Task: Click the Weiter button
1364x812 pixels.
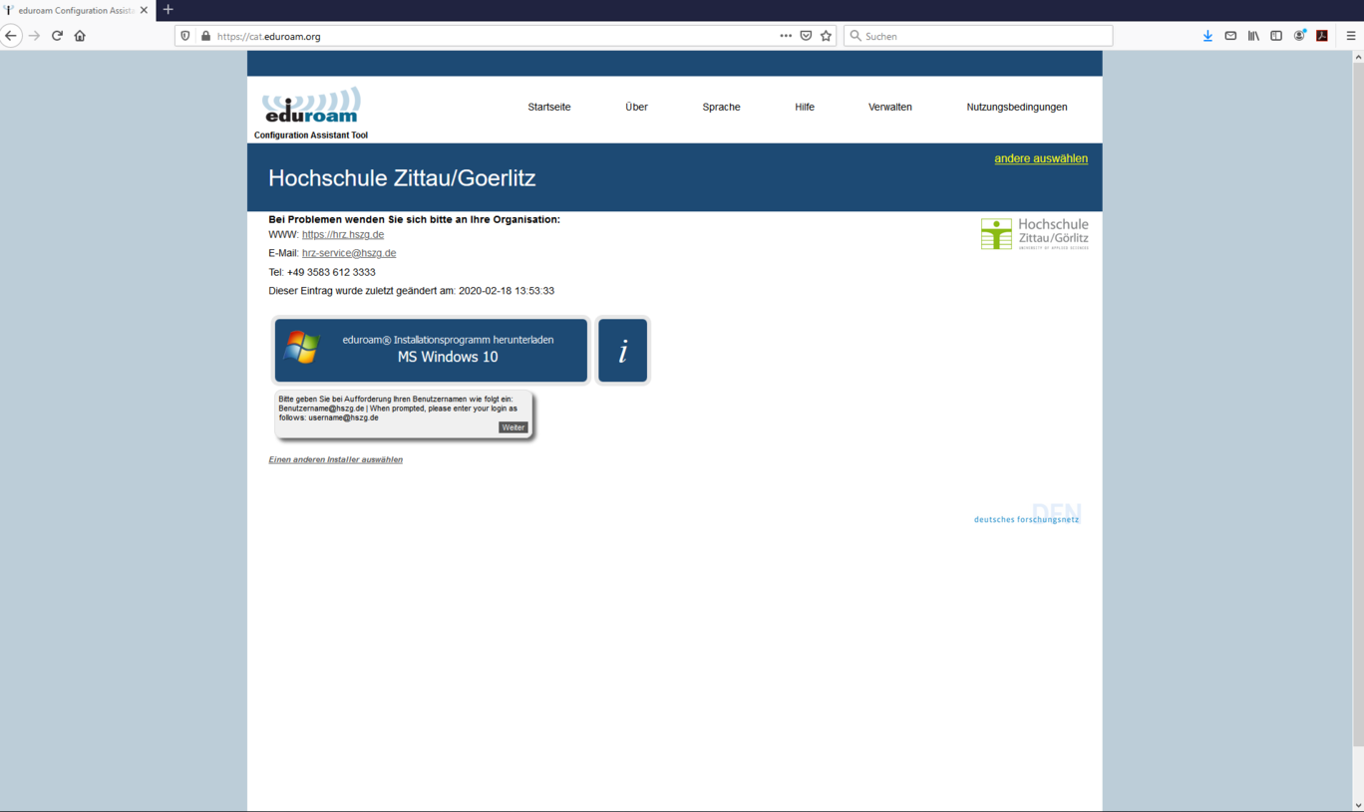Action: [x=512, y=427]
